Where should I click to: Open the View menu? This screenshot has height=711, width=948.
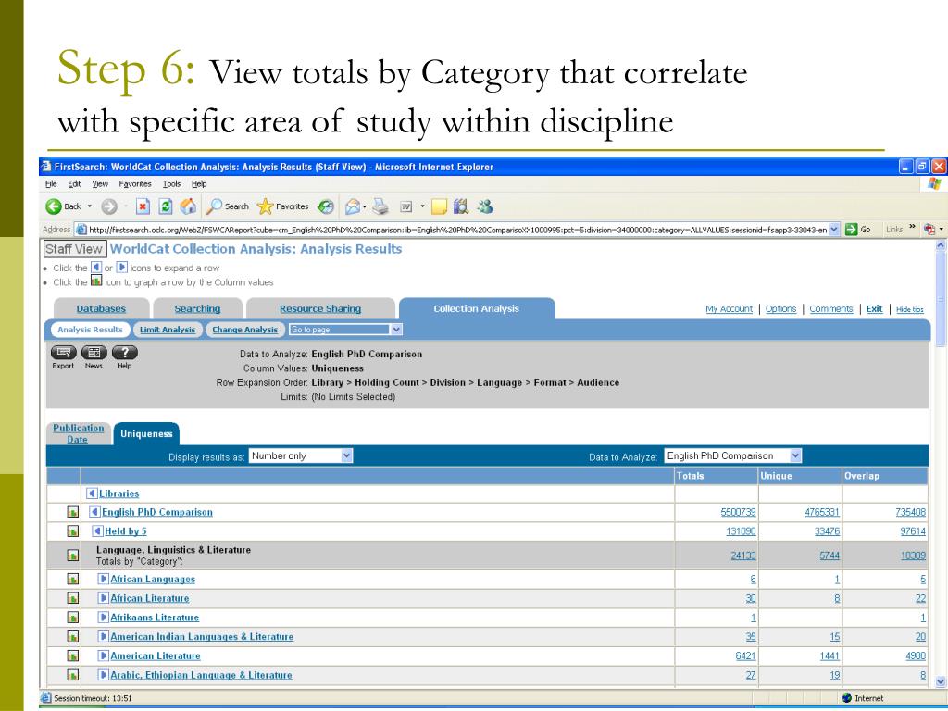(100, 184)
